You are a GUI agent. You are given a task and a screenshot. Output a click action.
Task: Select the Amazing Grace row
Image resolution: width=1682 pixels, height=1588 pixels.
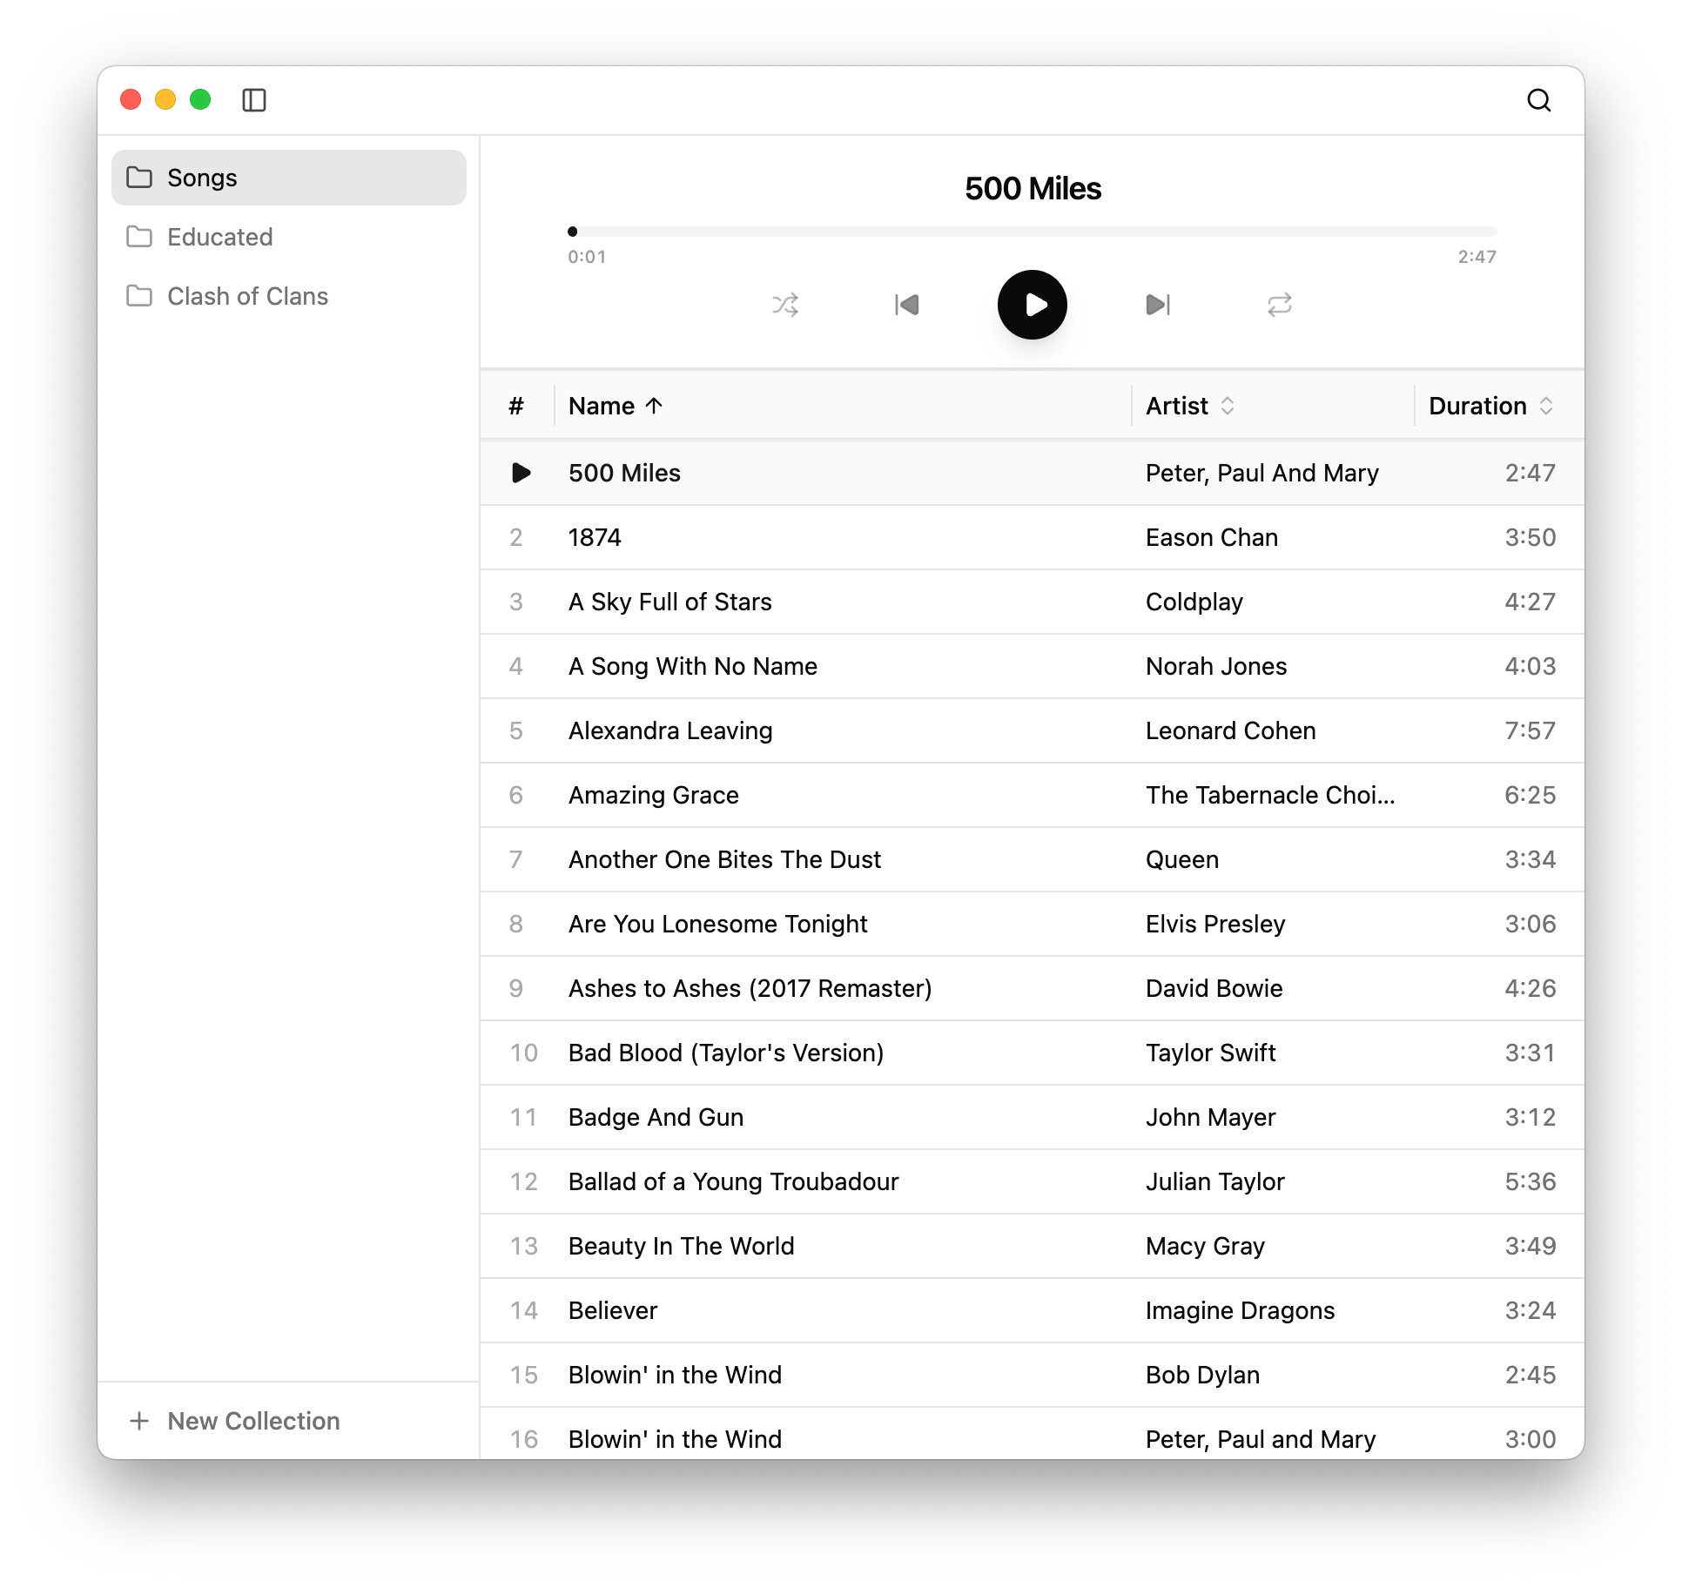tap(1033, 795)
